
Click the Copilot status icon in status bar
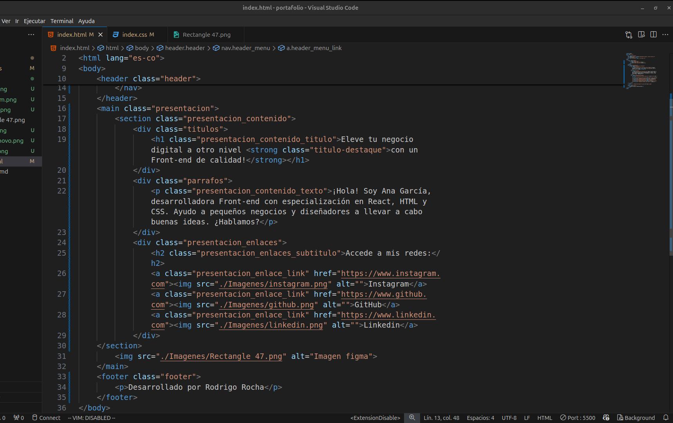606,418
